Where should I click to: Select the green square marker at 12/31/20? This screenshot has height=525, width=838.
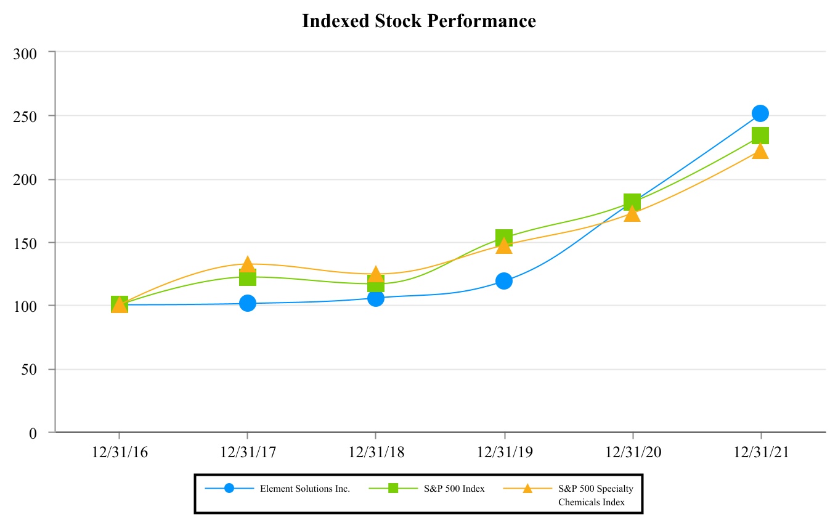632,201
